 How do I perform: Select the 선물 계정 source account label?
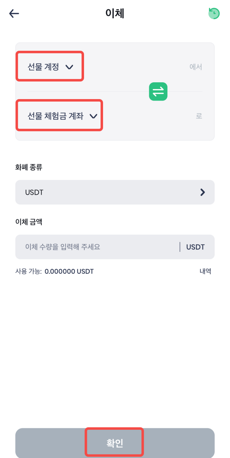pyautogui.click(x=43, y=67)
